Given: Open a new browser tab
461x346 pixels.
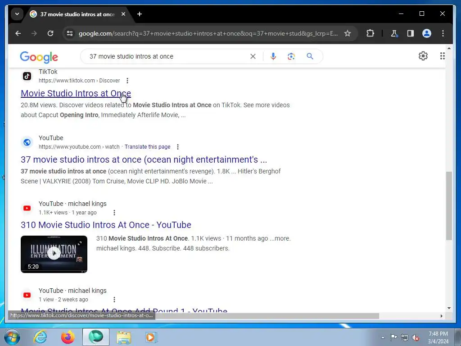Looking at the screenshot, I should [x=140, y=14].
